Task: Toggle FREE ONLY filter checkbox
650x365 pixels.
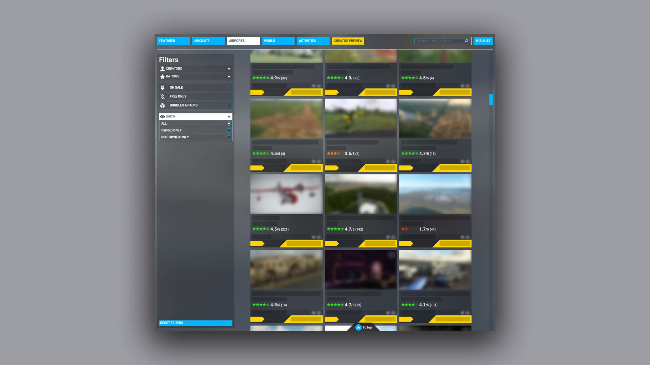Action: coord(230,96)
